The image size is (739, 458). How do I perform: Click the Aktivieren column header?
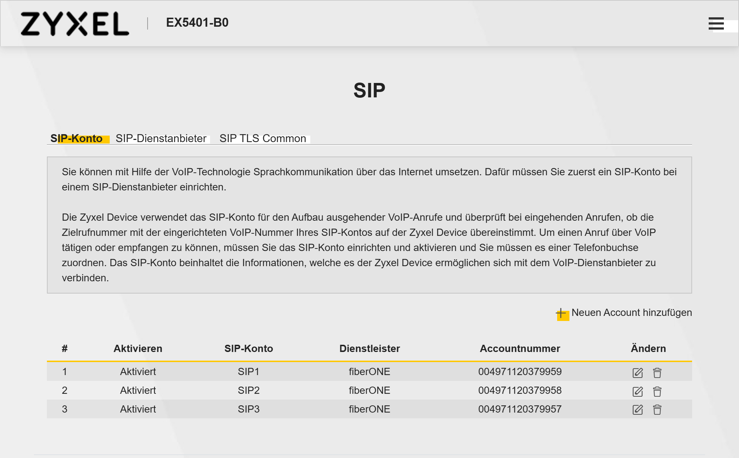tap(138, 348)
